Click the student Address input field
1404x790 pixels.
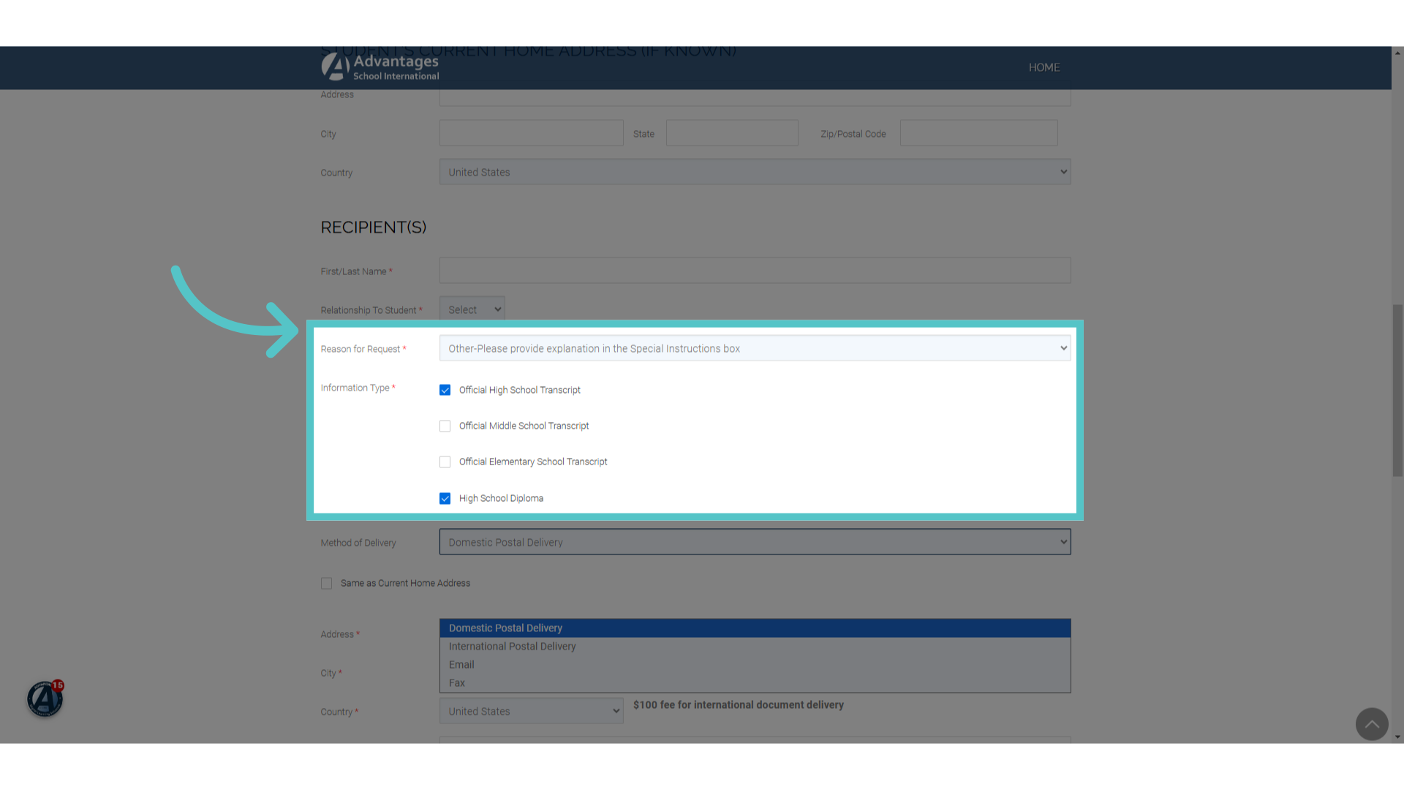tap(755, 97)
